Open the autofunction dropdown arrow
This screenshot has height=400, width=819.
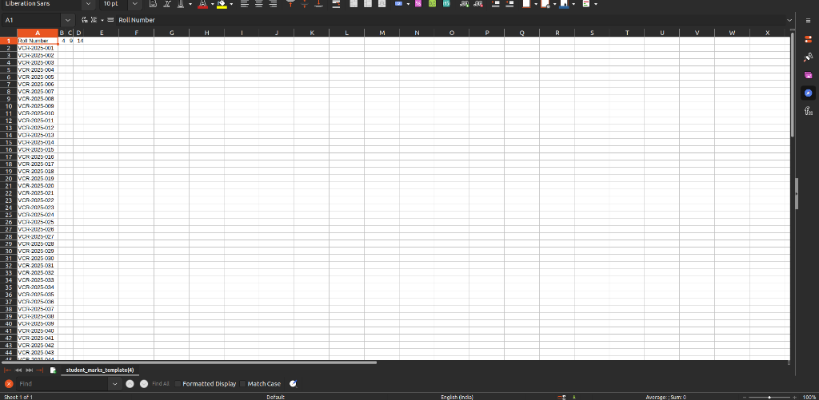click(x=102, y=20)
